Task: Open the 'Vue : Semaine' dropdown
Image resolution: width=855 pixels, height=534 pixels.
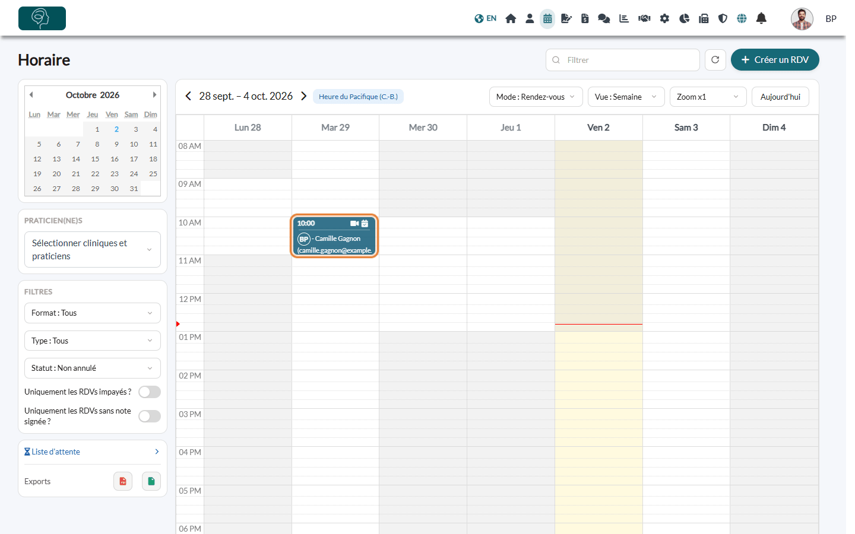Action: (x=626, y=97)
